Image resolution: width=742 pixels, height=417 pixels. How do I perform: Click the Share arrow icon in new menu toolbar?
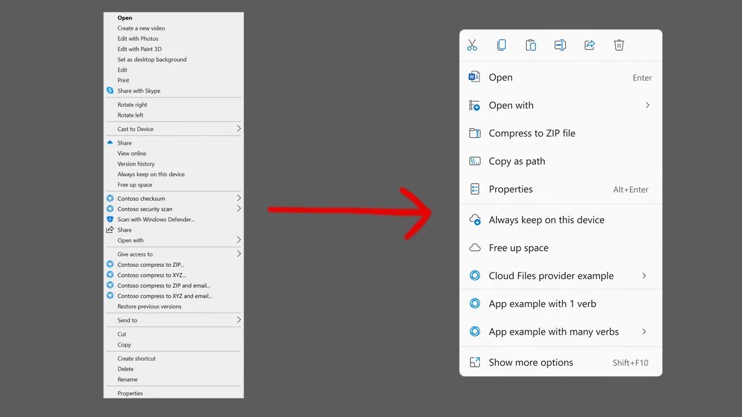589,45
